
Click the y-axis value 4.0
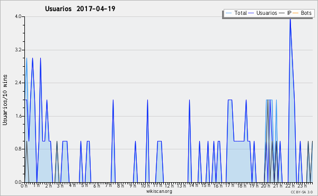[18, 16]
